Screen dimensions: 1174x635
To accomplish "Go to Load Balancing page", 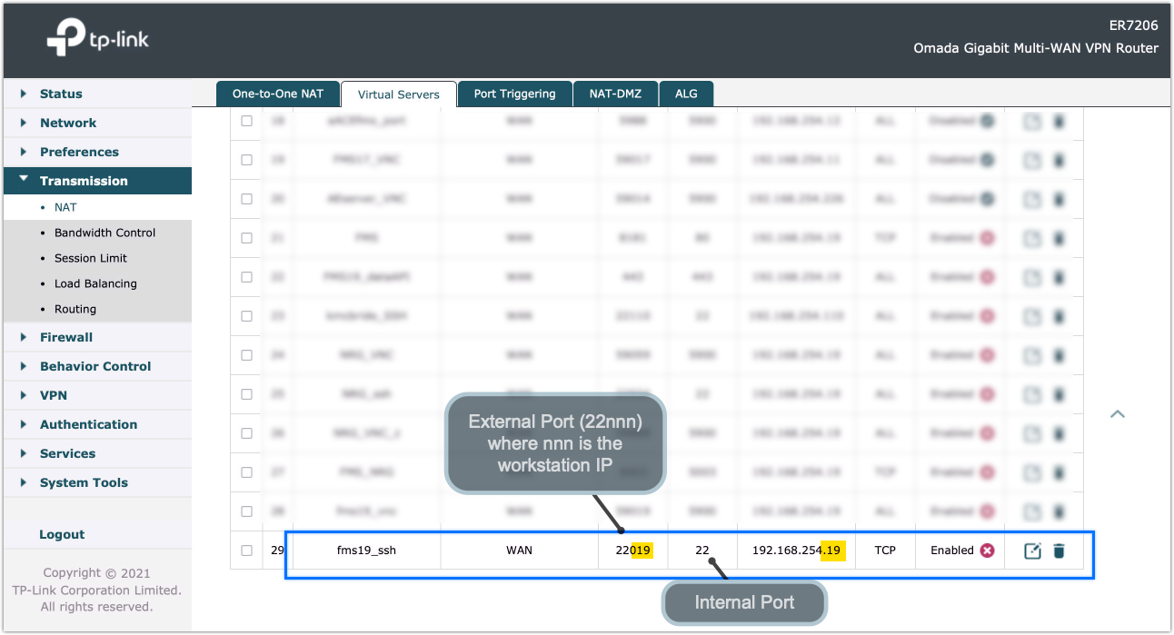I will pyautogui.click(x=97, y=283).
